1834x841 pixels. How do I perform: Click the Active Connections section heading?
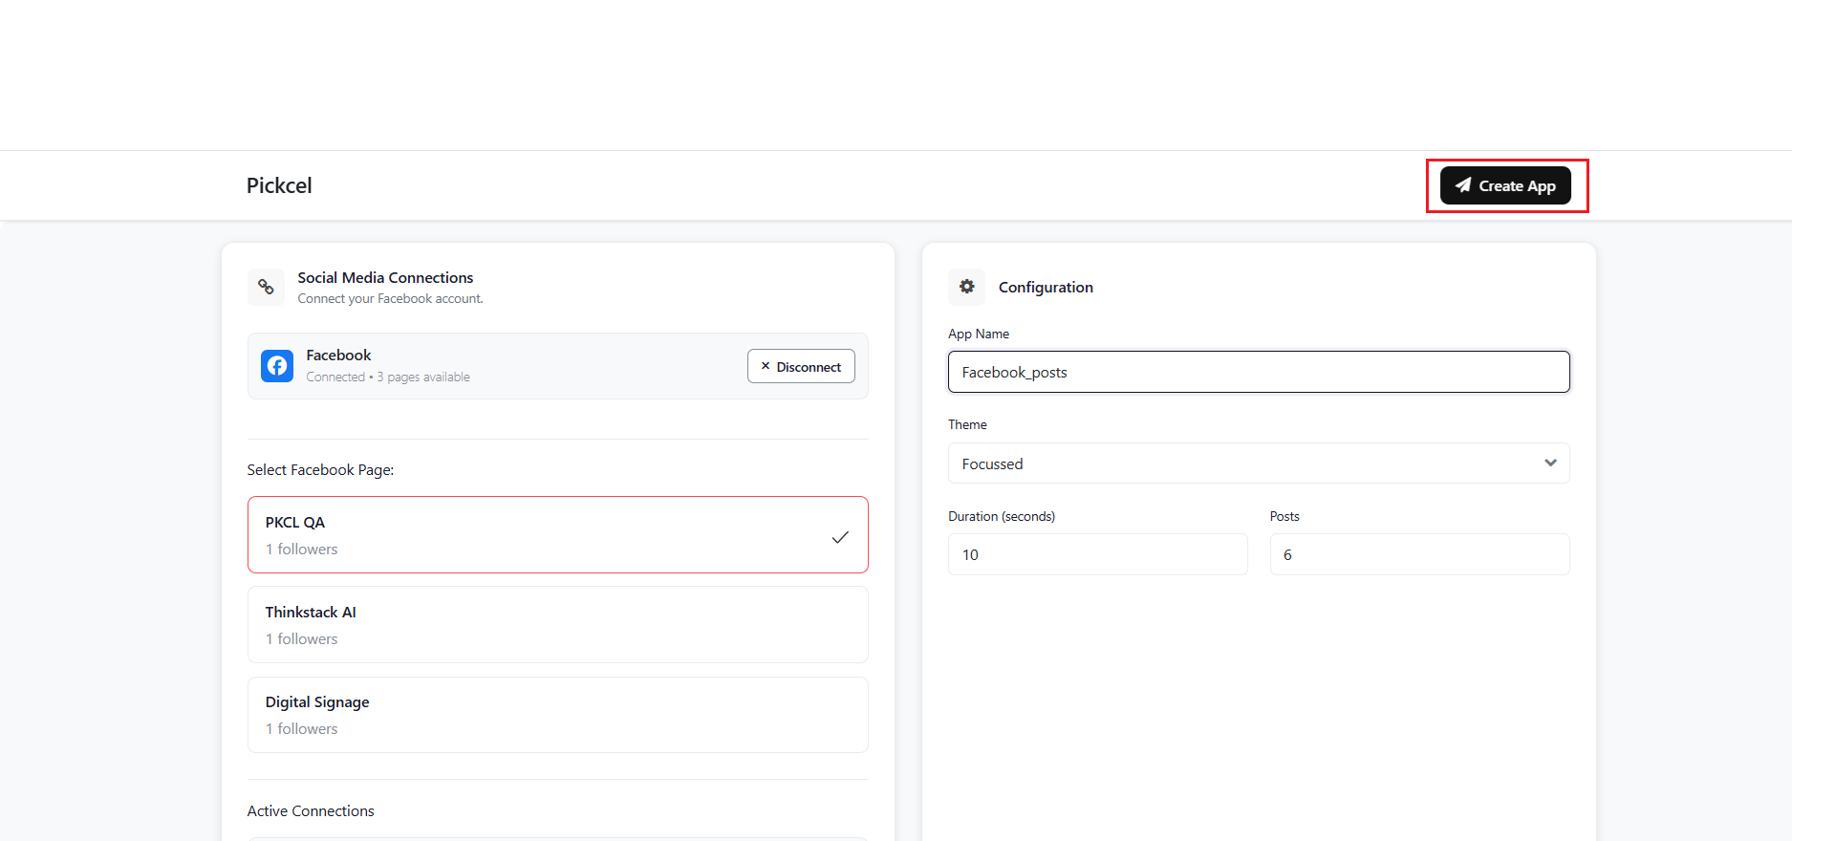(x=311, y=811)
